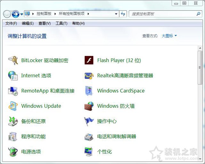This screenshot has height=164, width=205.
Task: Click the 控制面板 breadcrumb
Action: tap(44, 14)
